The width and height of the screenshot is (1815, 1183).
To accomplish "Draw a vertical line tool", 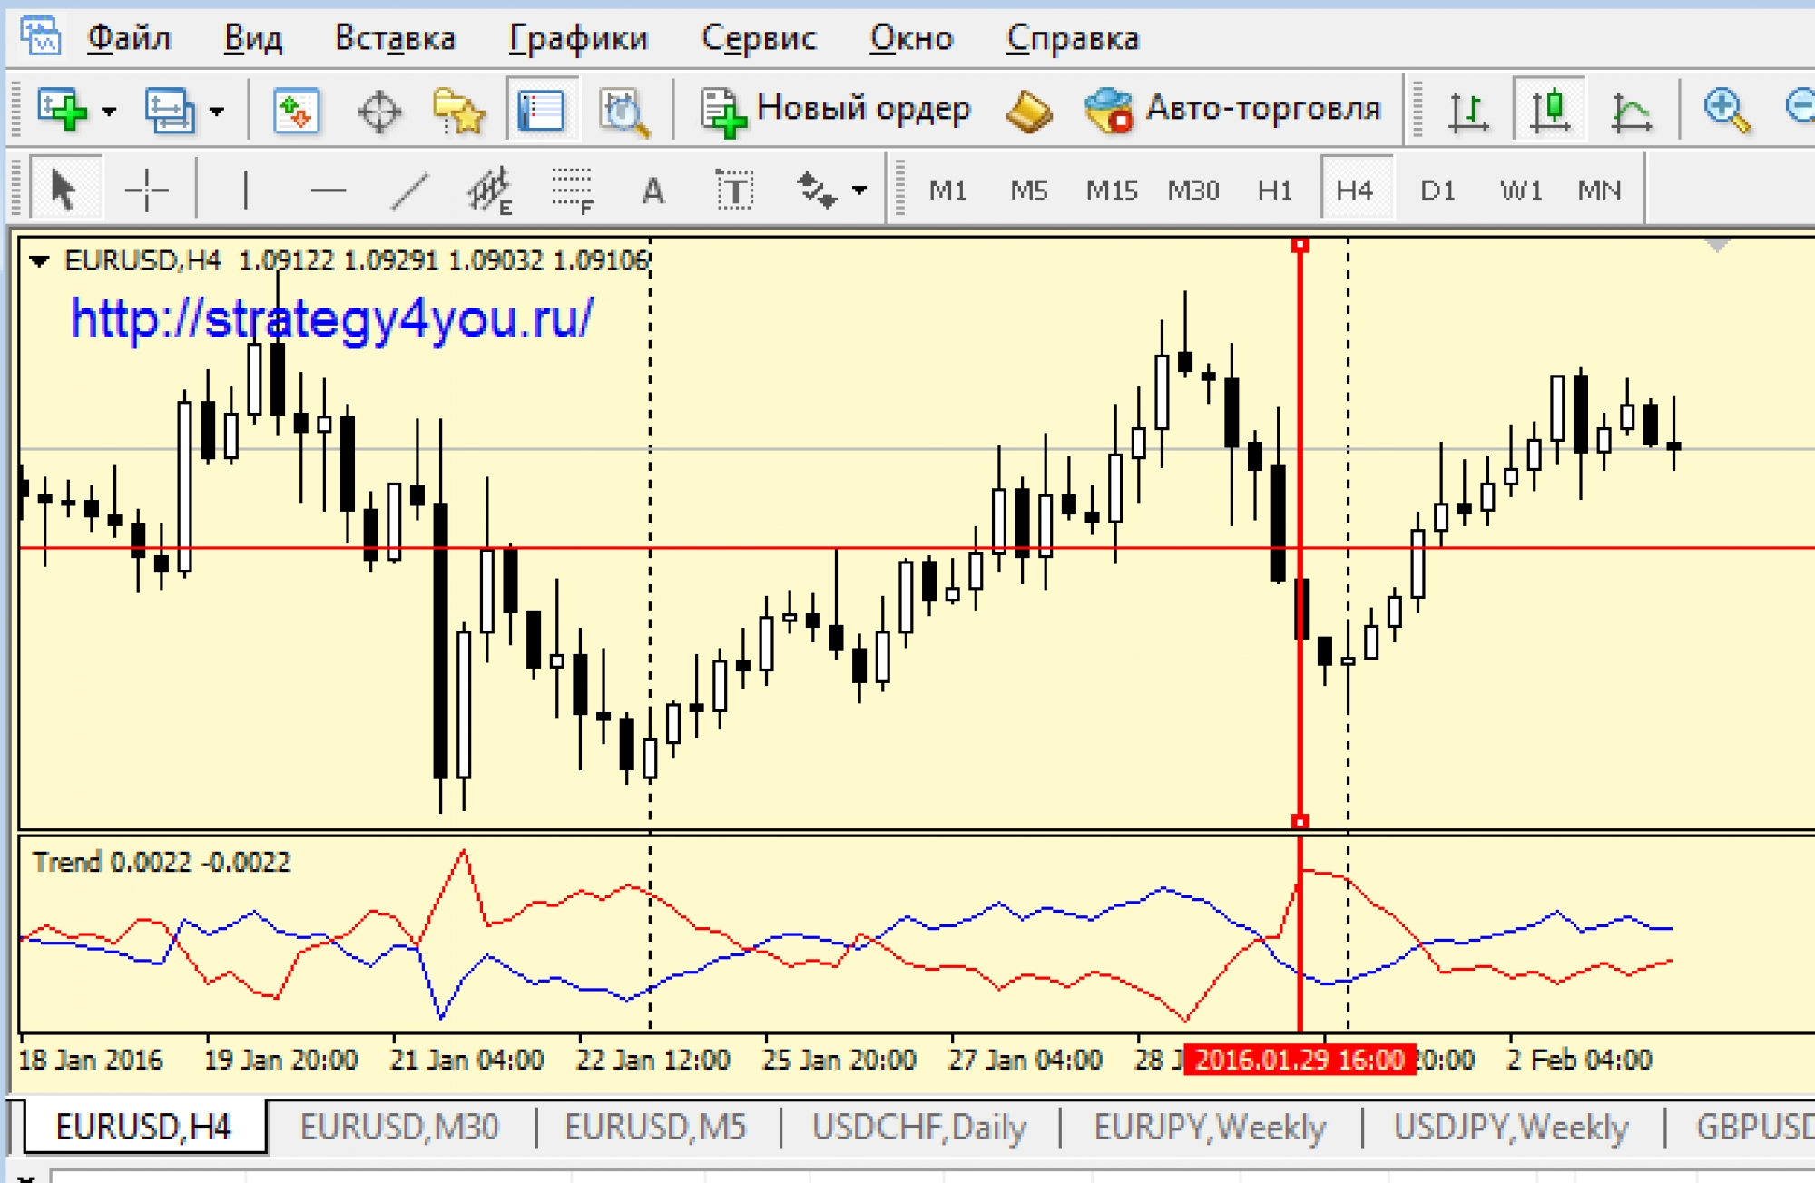I will click(245, 190).
